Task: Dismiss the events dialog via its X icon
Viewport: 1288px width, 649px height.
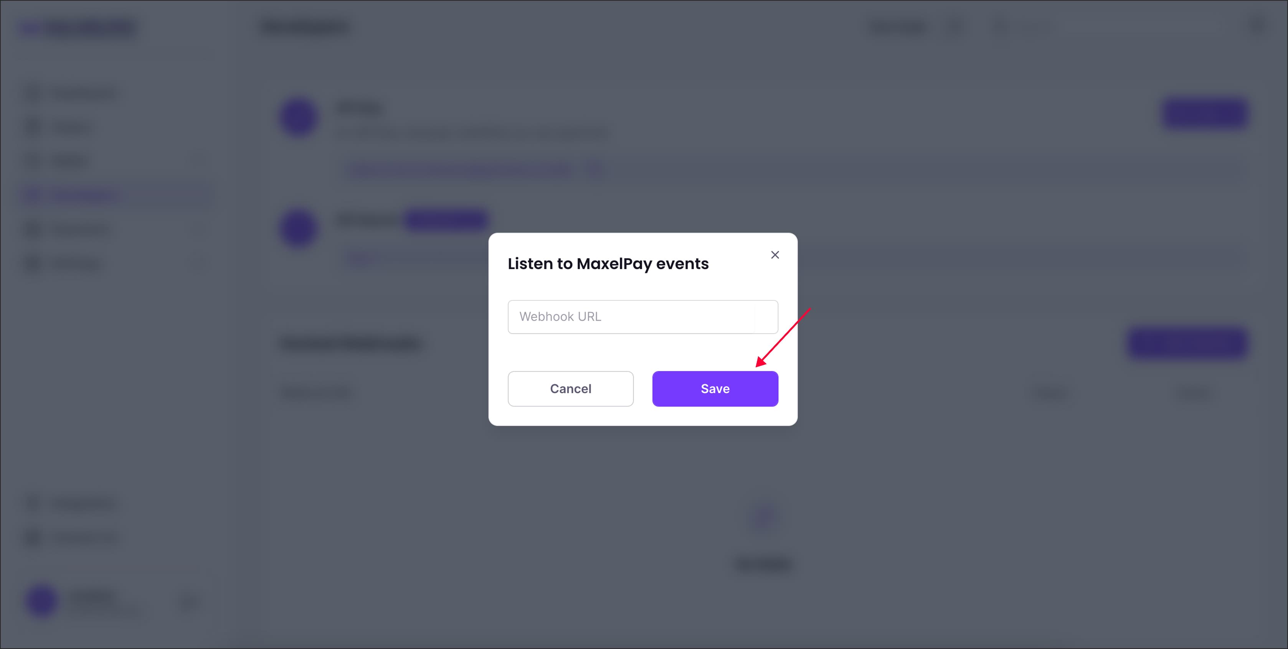Action: click(x=774, y=254)
